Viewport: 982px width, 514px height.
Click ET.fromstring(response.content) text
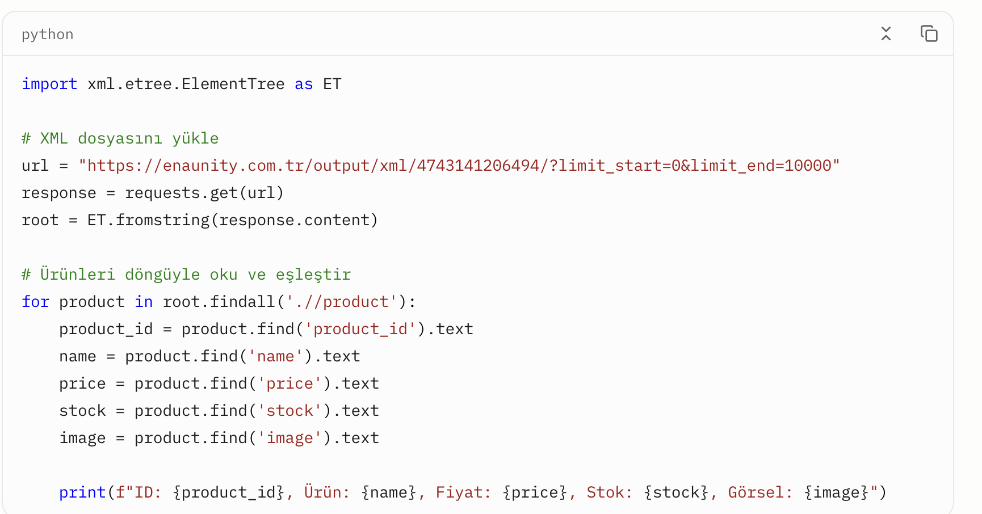[x=232, y=220]
